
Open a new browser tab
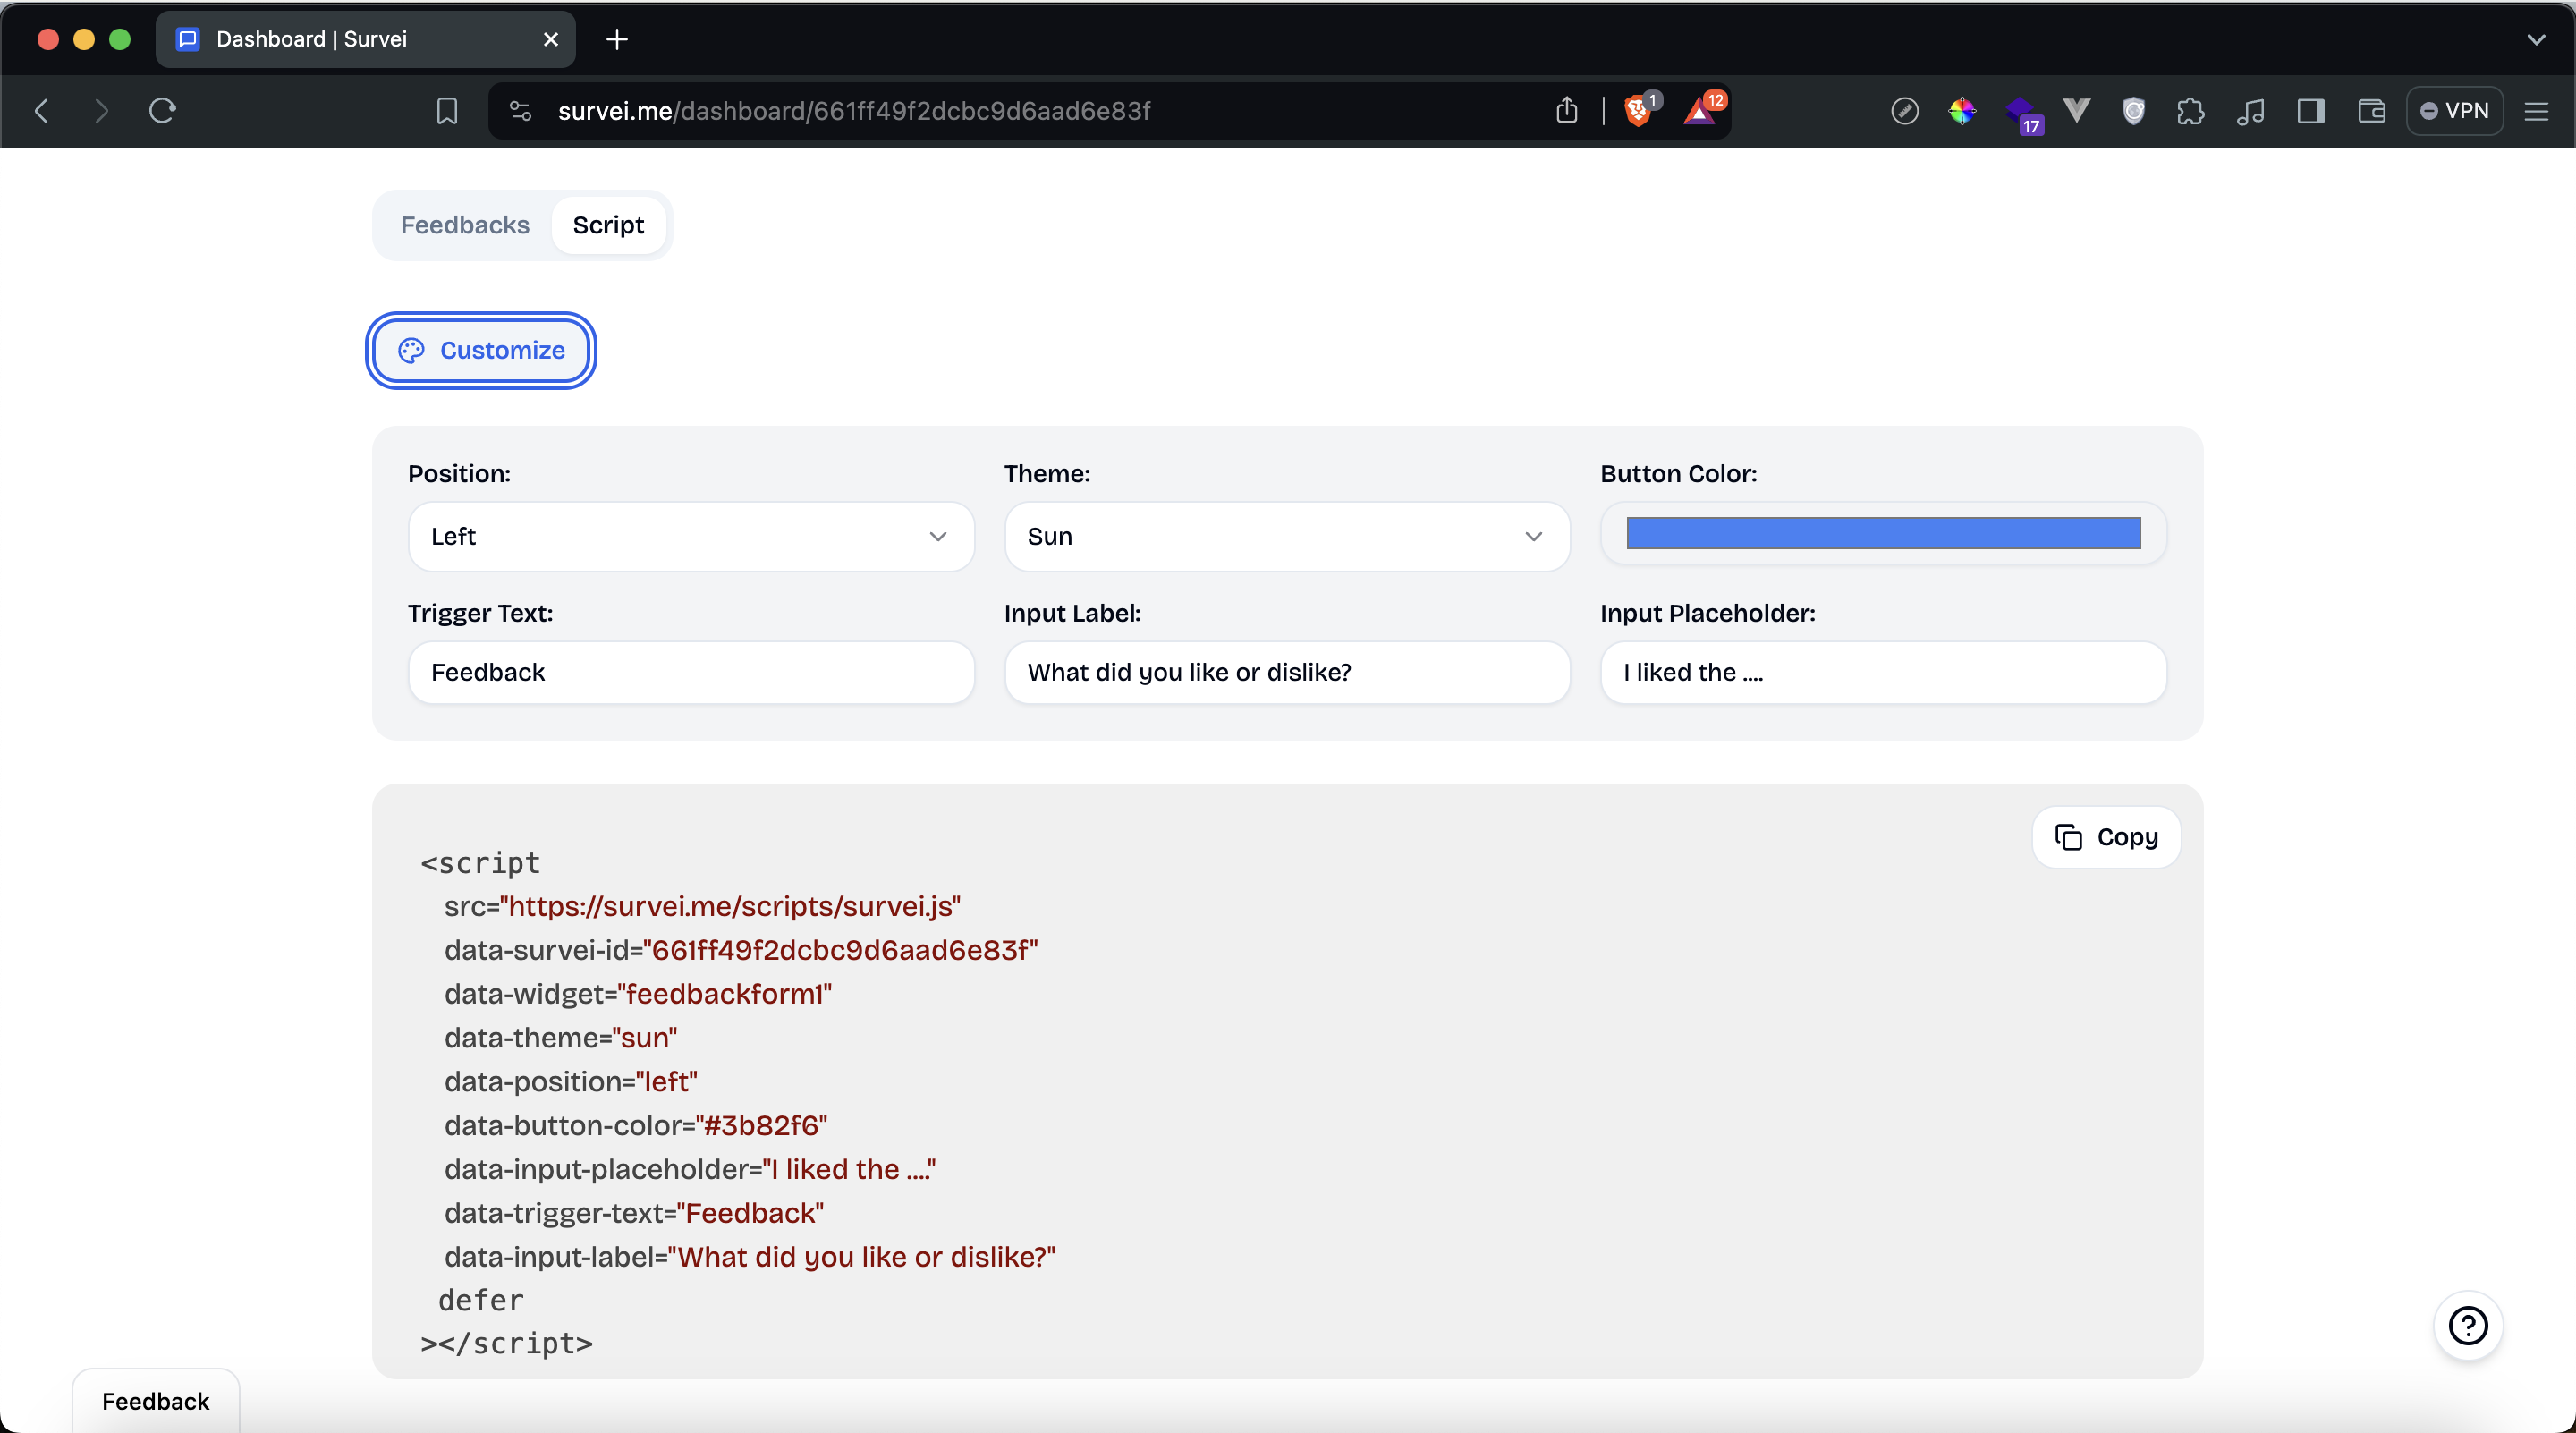[x=617, y=39]
